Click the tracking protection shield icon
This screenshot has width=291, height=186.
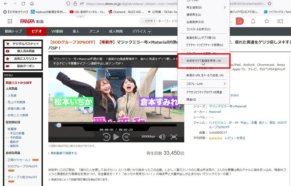point(68,4)
